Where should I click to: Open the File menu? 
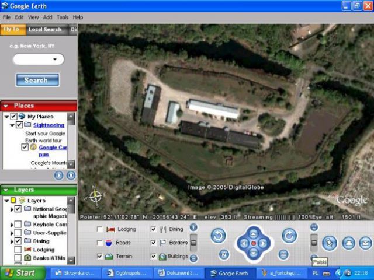pos(6,17)
